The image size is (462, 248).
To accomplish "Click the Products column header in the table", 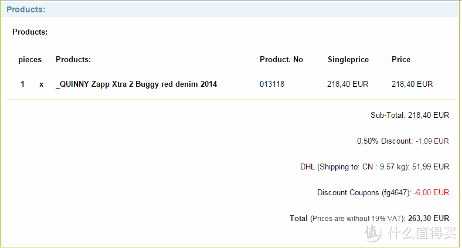I will (73, 59).
